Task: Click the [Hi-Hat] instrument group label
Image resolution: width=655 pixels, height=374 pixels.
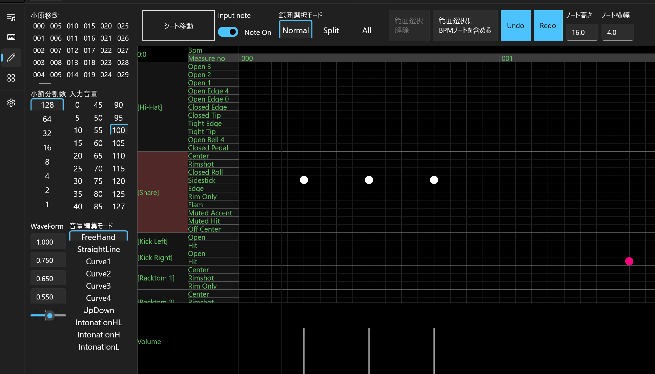Action: (150, 107)
